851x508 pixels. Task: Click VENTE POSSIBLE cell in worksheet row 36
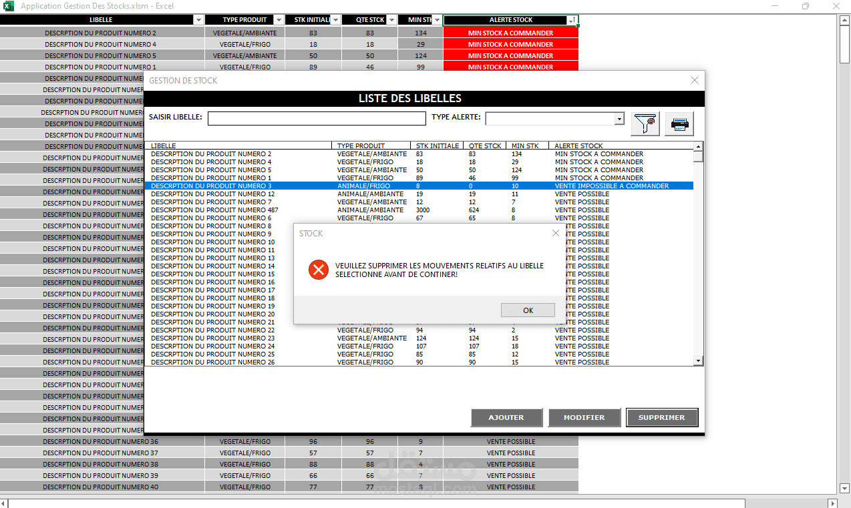[x=510, y=441]
